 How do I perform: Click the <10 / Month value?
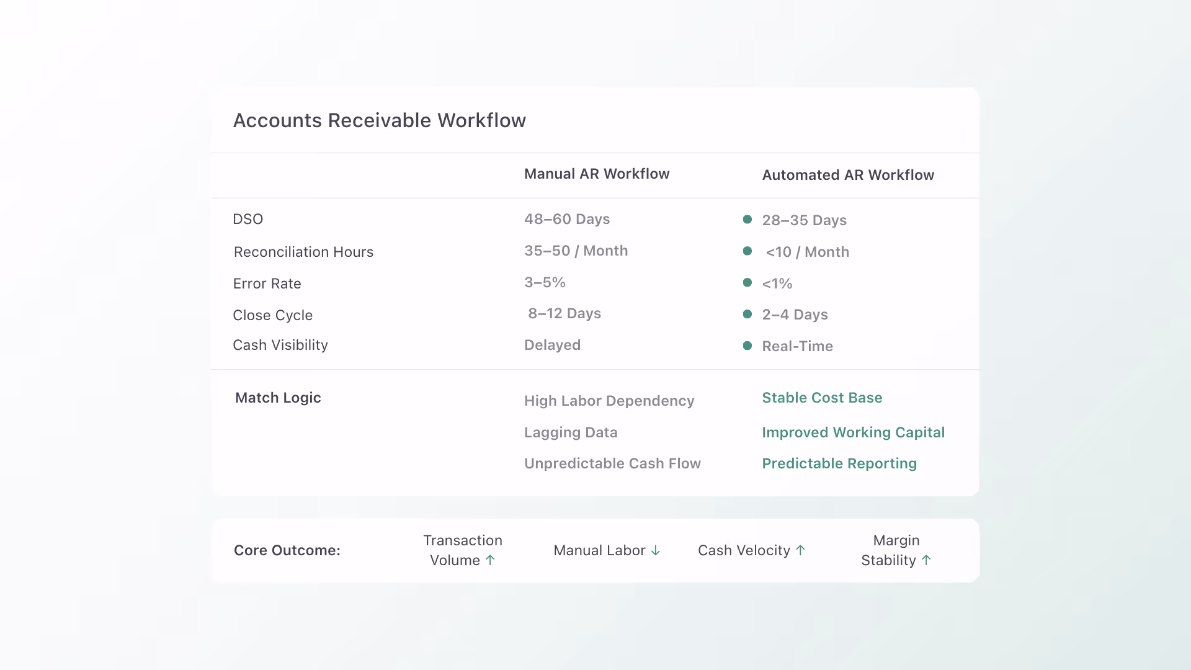click(808, 252)
